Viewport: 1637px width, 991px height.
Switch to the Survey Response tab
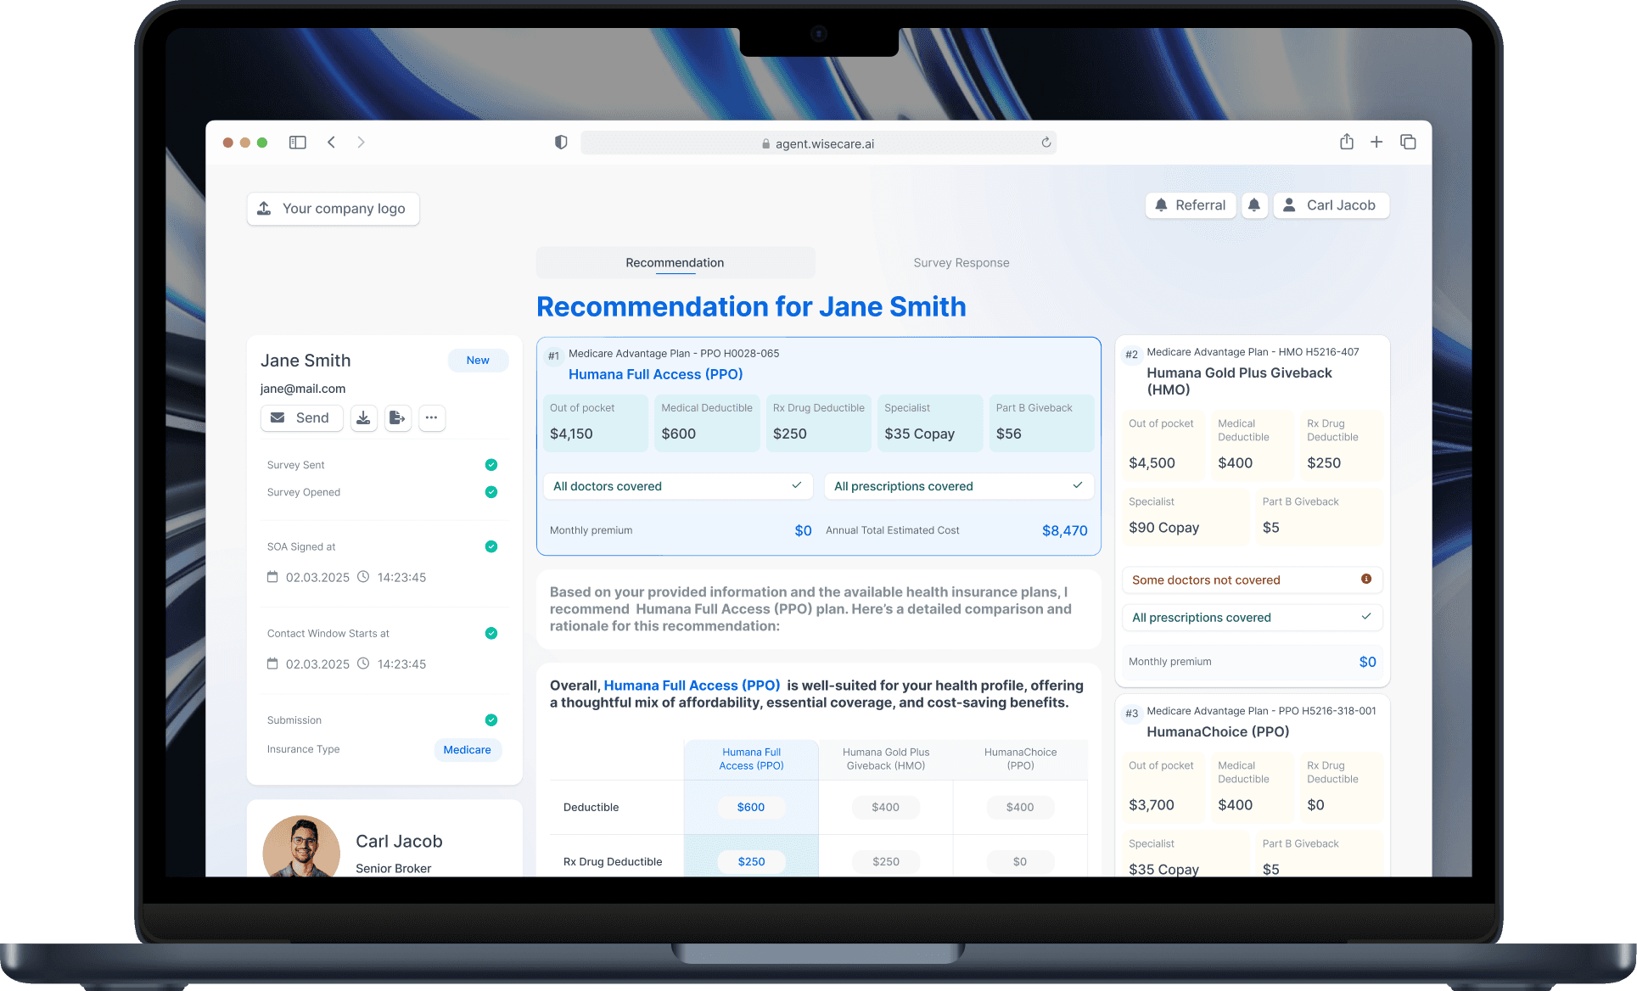point(961,263)
